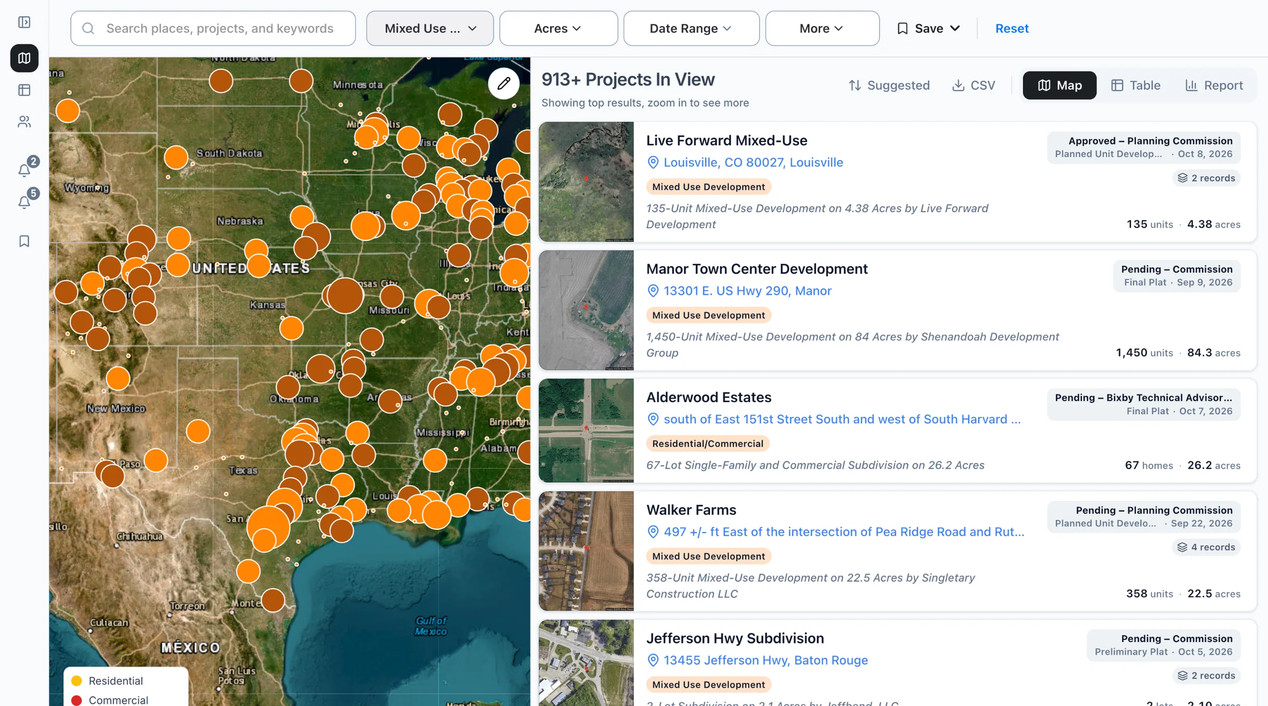1268x706 pixels.
Task: Click the Commercial legend color dot
Action: click(x=77, y=700)
